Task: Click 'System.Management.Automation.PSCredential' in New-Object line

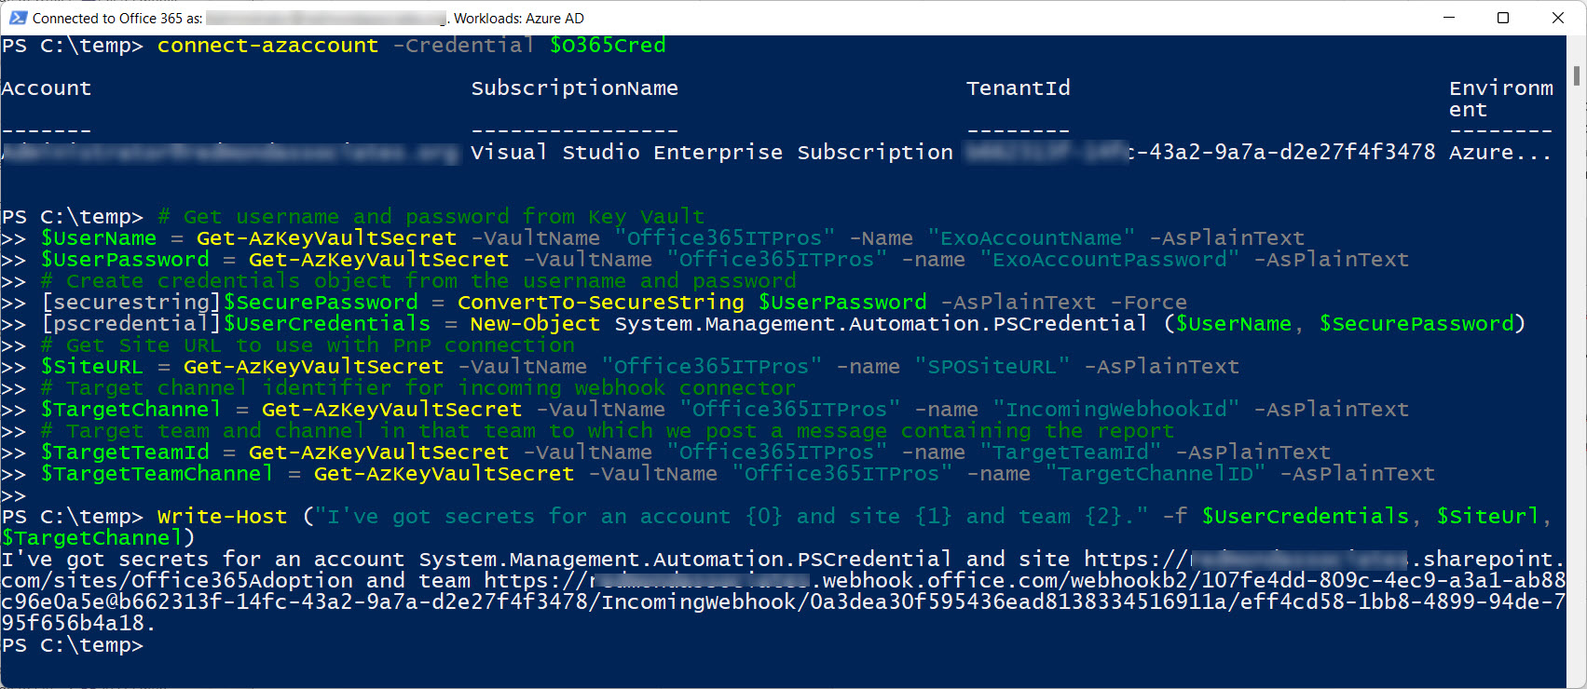Action: [x=880, y=324]
